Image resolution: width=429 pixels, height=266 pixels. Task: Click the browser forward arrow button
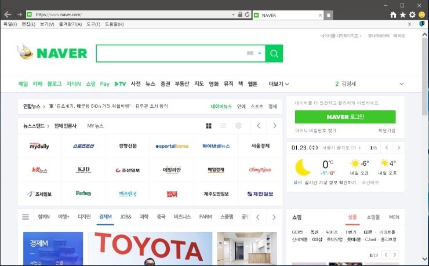(20, 14)
